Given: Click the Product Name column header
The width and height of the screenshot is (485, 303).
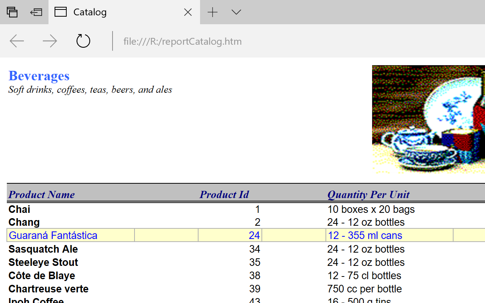Looking at the screenshot, I should coord(42,195).
